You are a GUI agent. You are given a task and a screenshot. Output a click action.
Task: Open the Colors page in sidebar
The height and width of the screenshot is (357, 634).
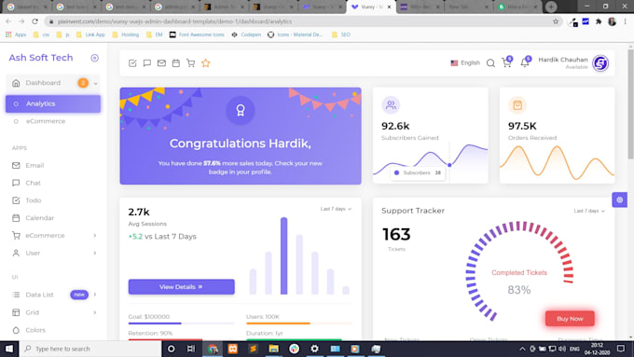tap(53, 330)
